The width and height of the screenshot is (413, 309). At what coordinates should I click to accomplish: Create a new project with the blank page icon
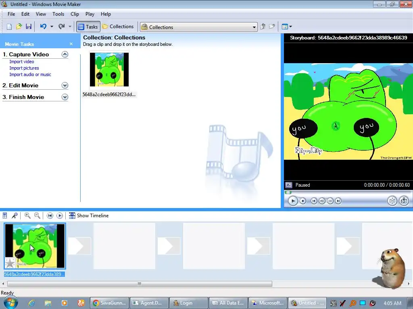point(9,27)
